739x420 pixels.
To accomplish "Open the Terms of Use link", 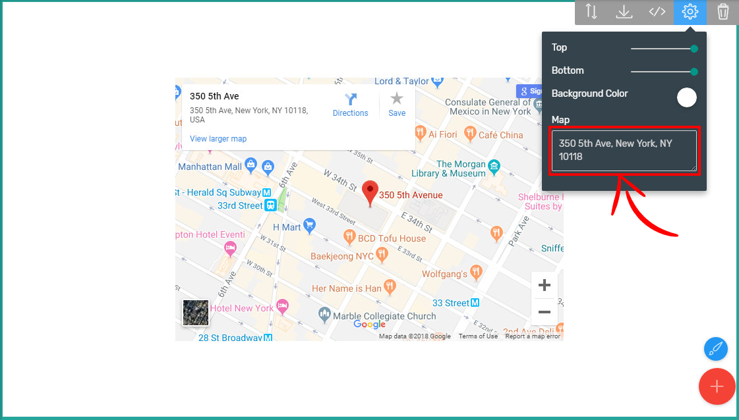I will (x=477, y=336).
